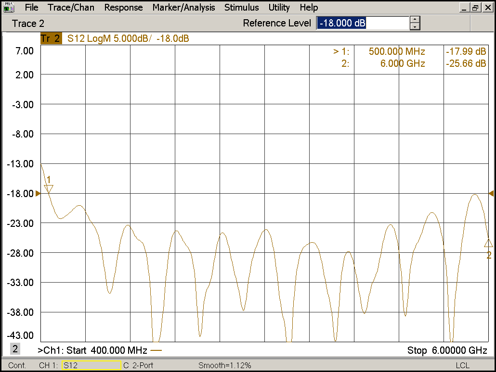Select marker 1 triangle on the trace
496x372 pixels.
click(49, 188)
